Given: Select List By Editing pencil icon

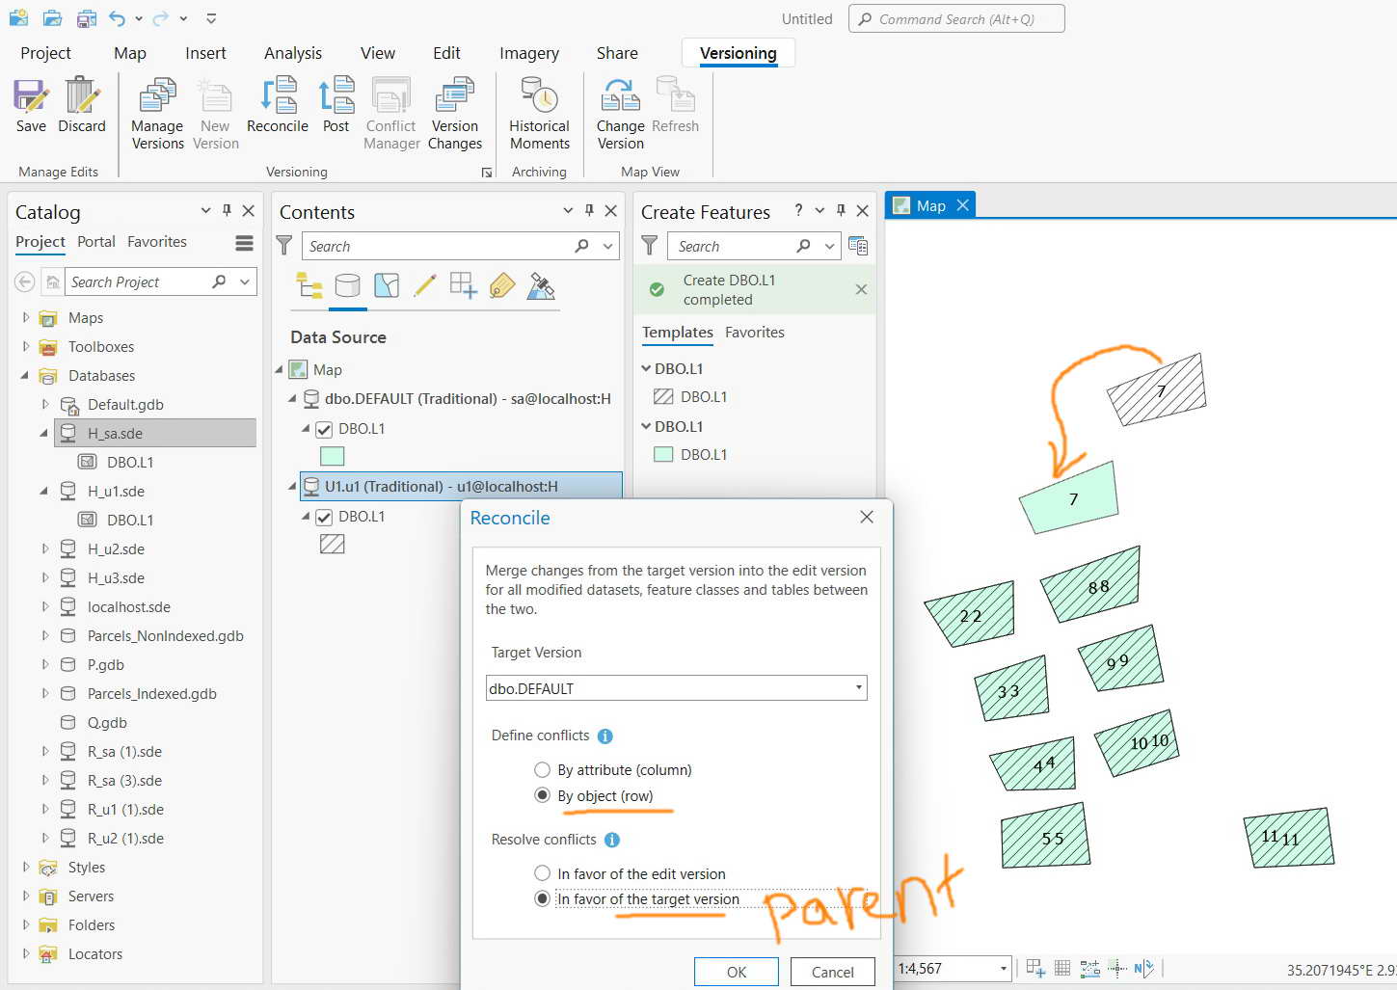Looking at the screenshot, I should coord(425,285).
